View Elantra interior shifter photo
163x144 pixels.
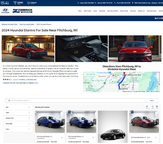(x=81, y=49)
